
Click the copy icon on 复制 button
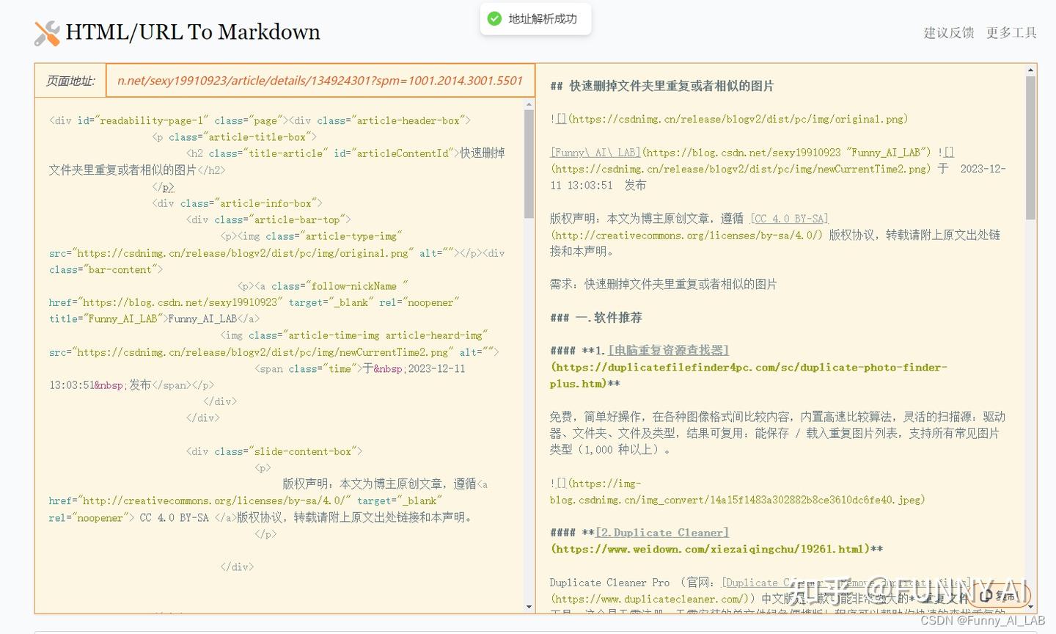987,595
